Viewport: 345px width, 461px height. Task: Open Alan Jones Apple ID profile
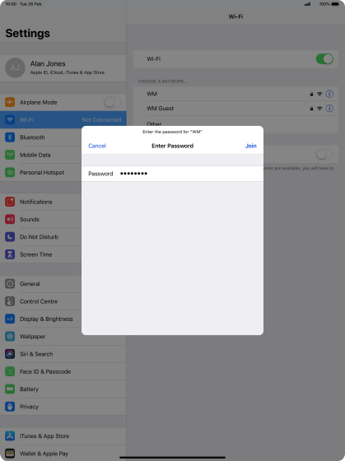tap(63, 68)
